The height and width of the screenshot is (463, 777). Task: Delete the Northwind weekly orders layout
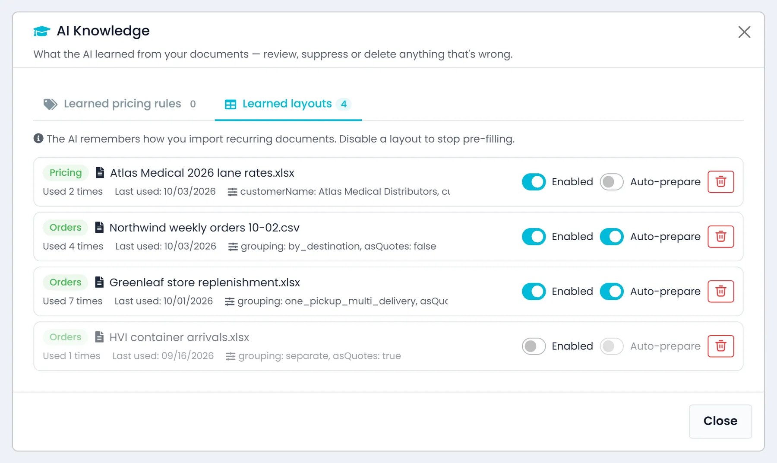pos(720,237)
